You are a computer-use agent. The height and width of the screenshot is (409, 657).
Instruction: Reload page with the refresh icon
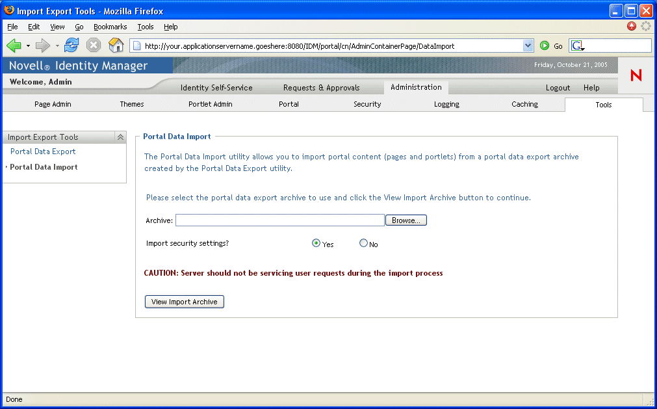point(71,46)
